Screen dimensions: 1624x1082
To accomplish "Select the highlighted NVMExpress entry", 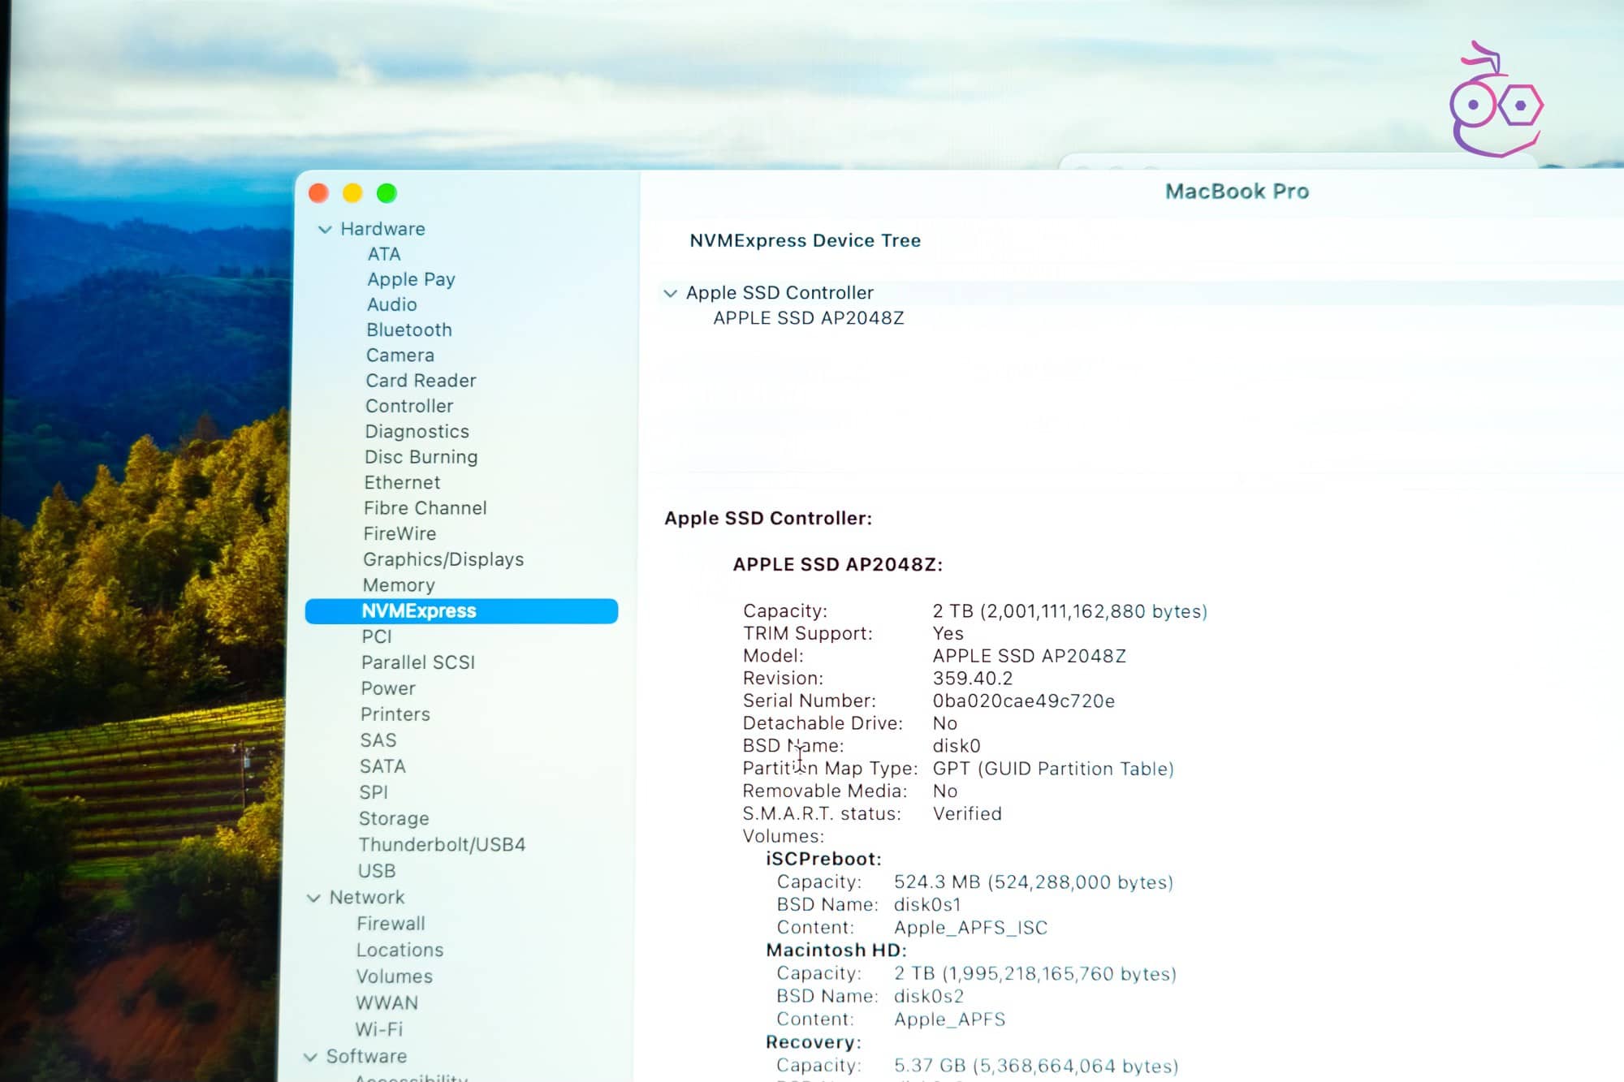I will point(419,611).
